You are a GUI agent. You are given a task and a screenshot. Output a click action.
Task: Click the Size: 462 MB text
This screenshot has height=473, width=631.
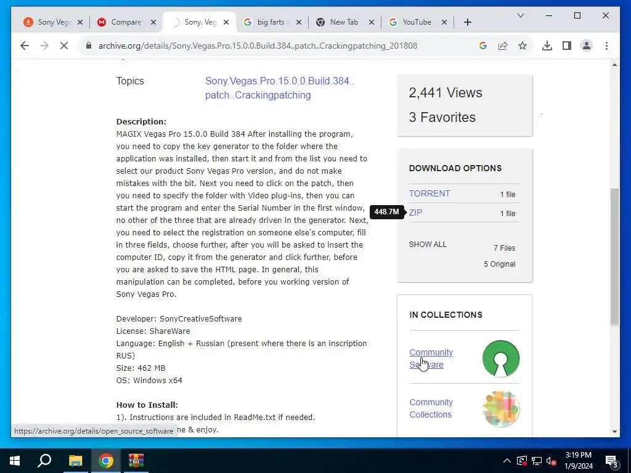(x=141, y=368)
